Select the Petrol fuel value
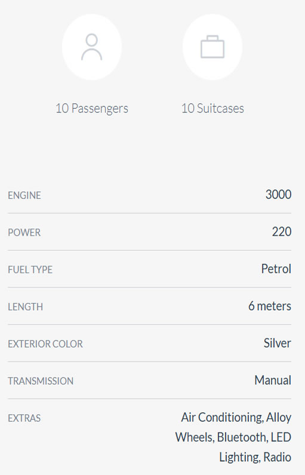 [x=276, y=269]
